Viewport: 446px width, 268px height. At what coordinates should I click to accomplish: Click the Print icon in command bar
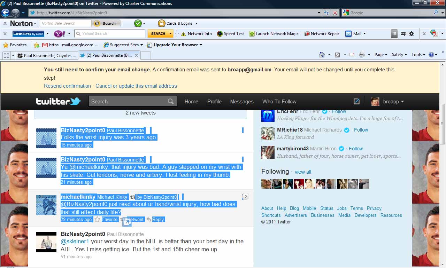click(362, 55)
